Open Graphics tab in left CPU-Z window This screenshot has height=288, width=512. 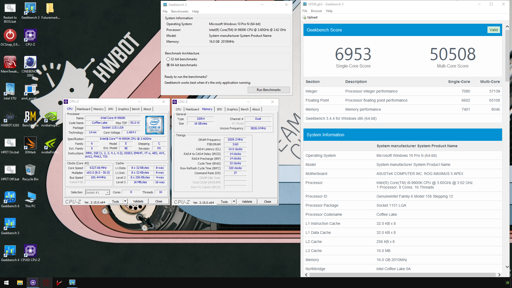tap(123, 109)
